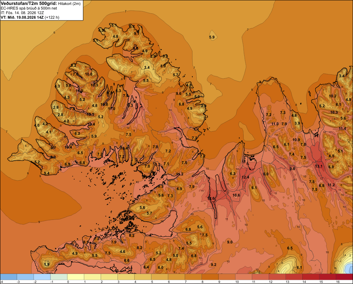The image size is (353, 284).
Task: Click the Veðurstofan/T2m 500grid title text
Action: pyautogui.click(x=29, y=3)
